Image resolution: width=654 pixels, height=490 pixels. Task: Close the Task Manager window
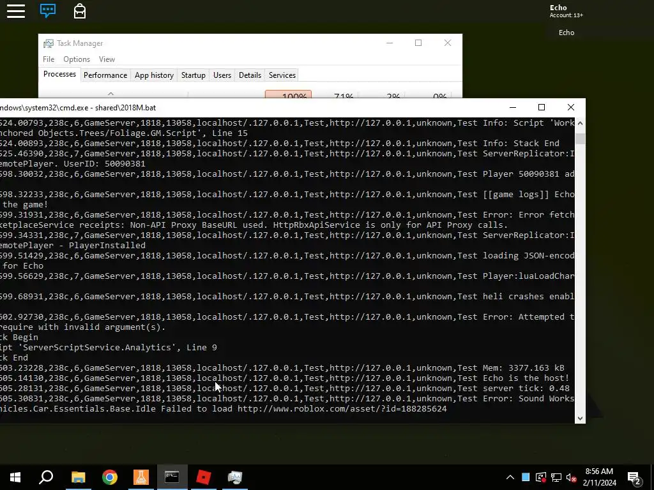pos(448,43)
